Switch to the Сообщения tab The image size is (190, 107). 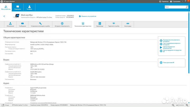point(22,25)
